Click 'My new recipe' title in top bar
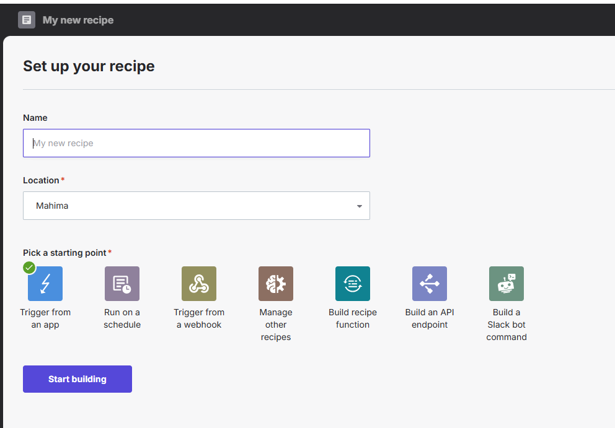Viewport: 615px width, 428px height. (78, 20)
